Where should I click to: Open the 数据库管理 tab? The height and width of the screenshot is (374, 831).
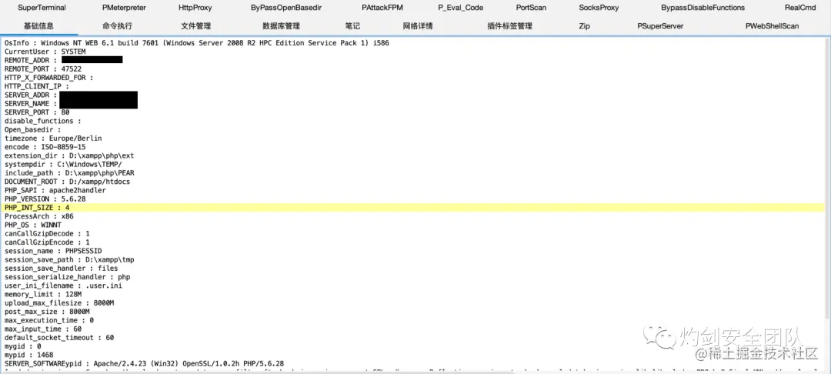click(x=281, y=26)
